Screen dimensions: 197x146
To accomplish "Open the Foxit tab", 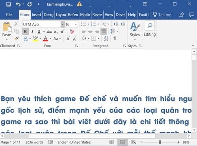I will tap(143, 15).
